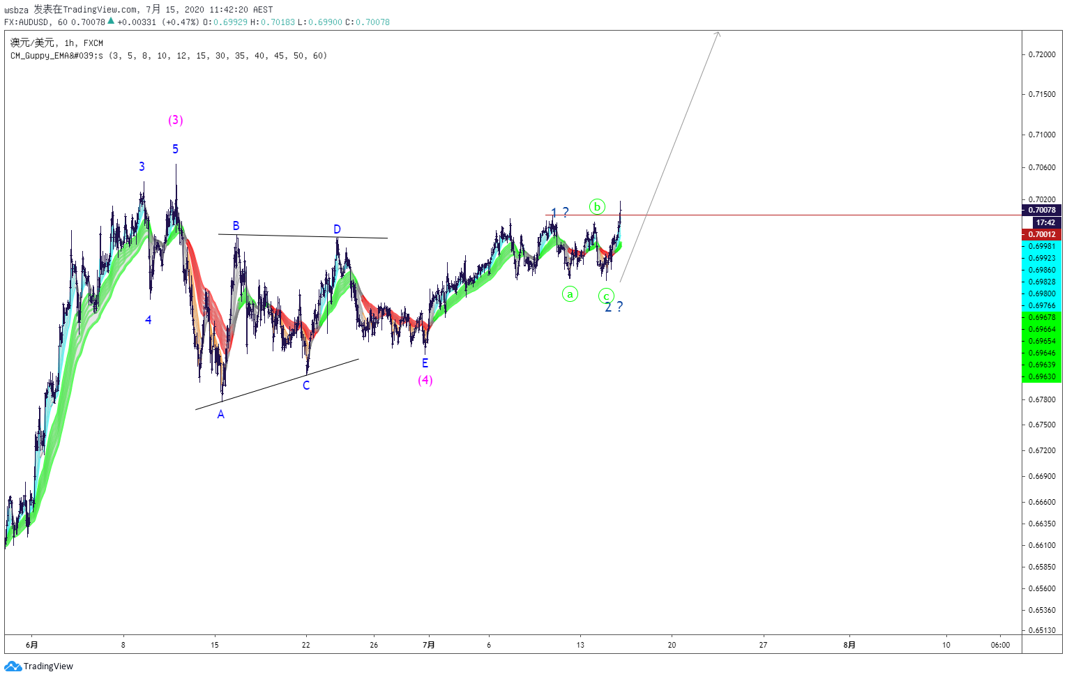
Task: Click the current price tag 0.70078
Action: tap(1042, 210)
